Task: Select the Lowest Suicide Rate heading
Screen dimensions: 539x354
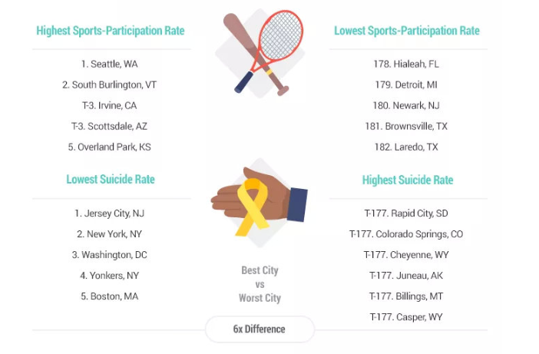Action: (x=111, y=180)
